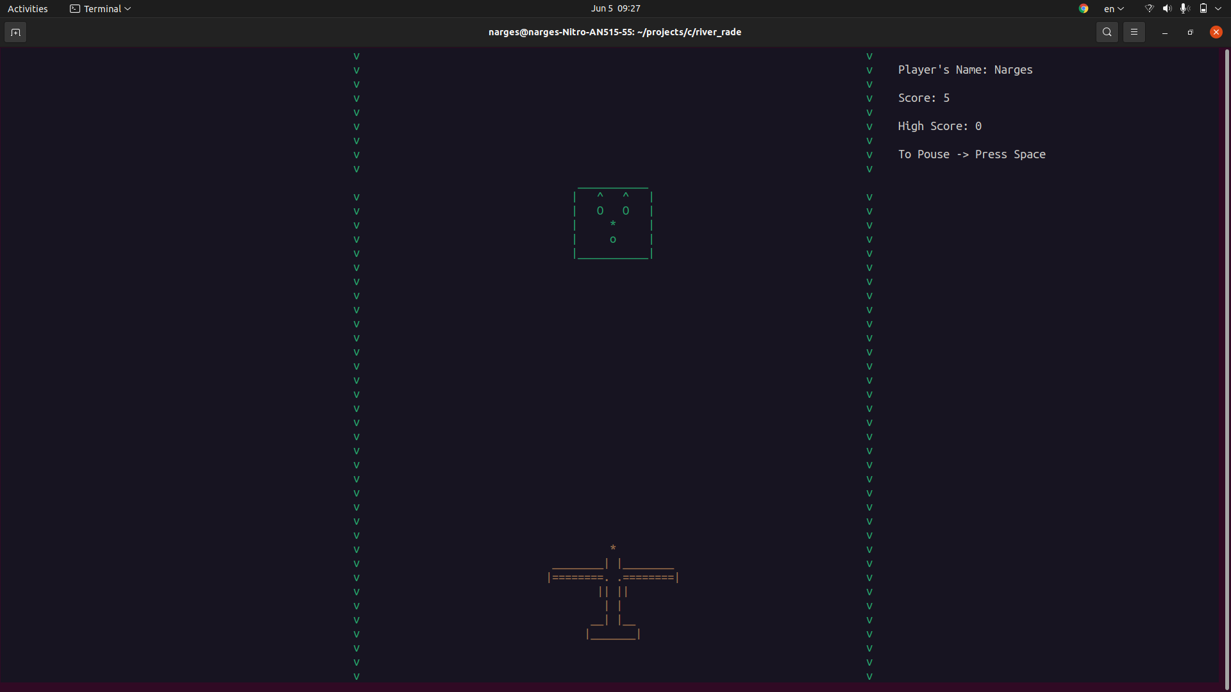Click the ASCII helicopter enemy sprite
The width and height of the screenshot is (1231, 692).
612,224
